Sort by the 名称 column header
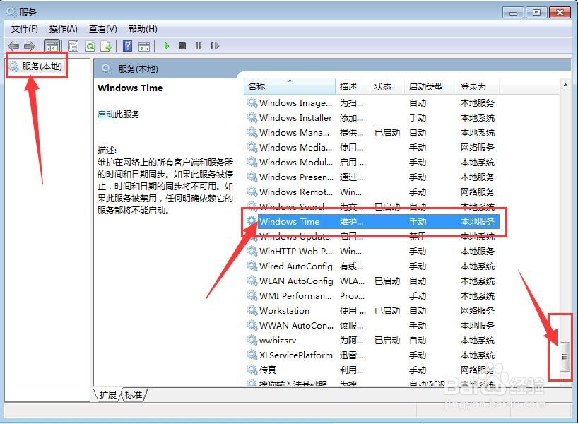 (x=290, y=87)
